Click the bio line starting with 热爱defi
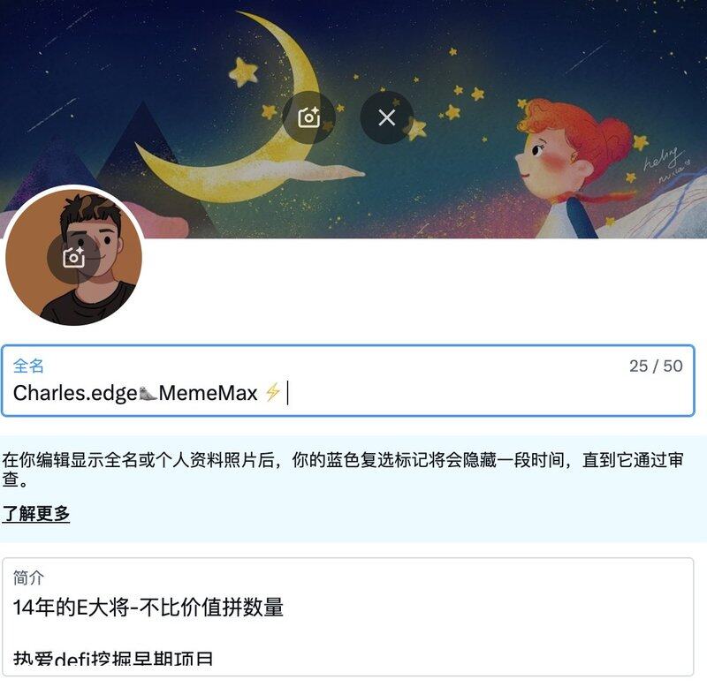The width and height of the screenshot is (707, 687). [x=113, y=659]
